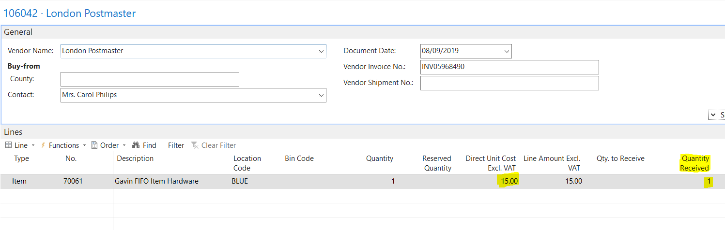The width and height of the screenshot is (725, 230).
Task: Click the empty Vendor Shipment No. field
Action: (509, 83)
